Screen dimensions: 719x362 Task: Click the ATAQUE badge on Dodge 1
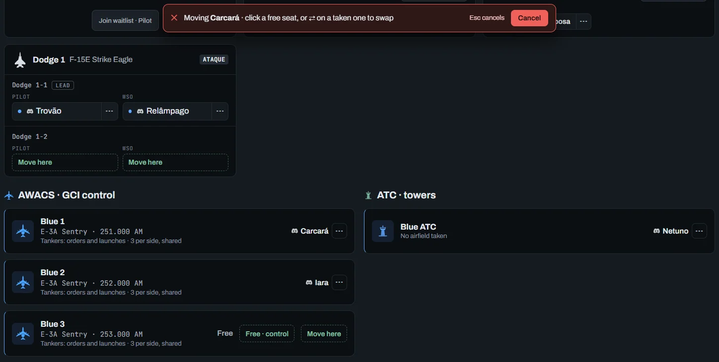pos(214,60)
